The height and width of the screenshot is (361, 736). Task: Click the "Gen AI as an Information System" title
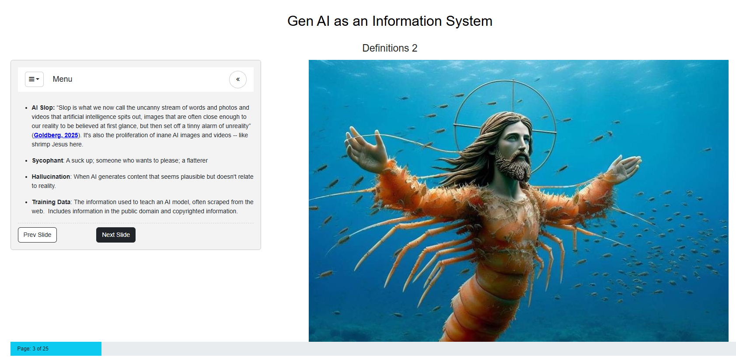click(390, 21)
